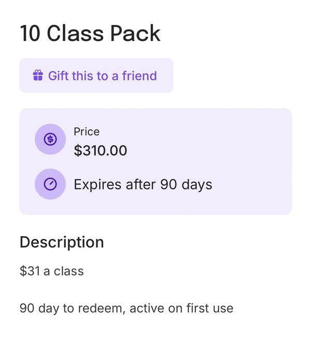This screenshot has width=311, height=339.
Task: Click the word "friend" in the gift button
Action: click(x=139, y=76)
